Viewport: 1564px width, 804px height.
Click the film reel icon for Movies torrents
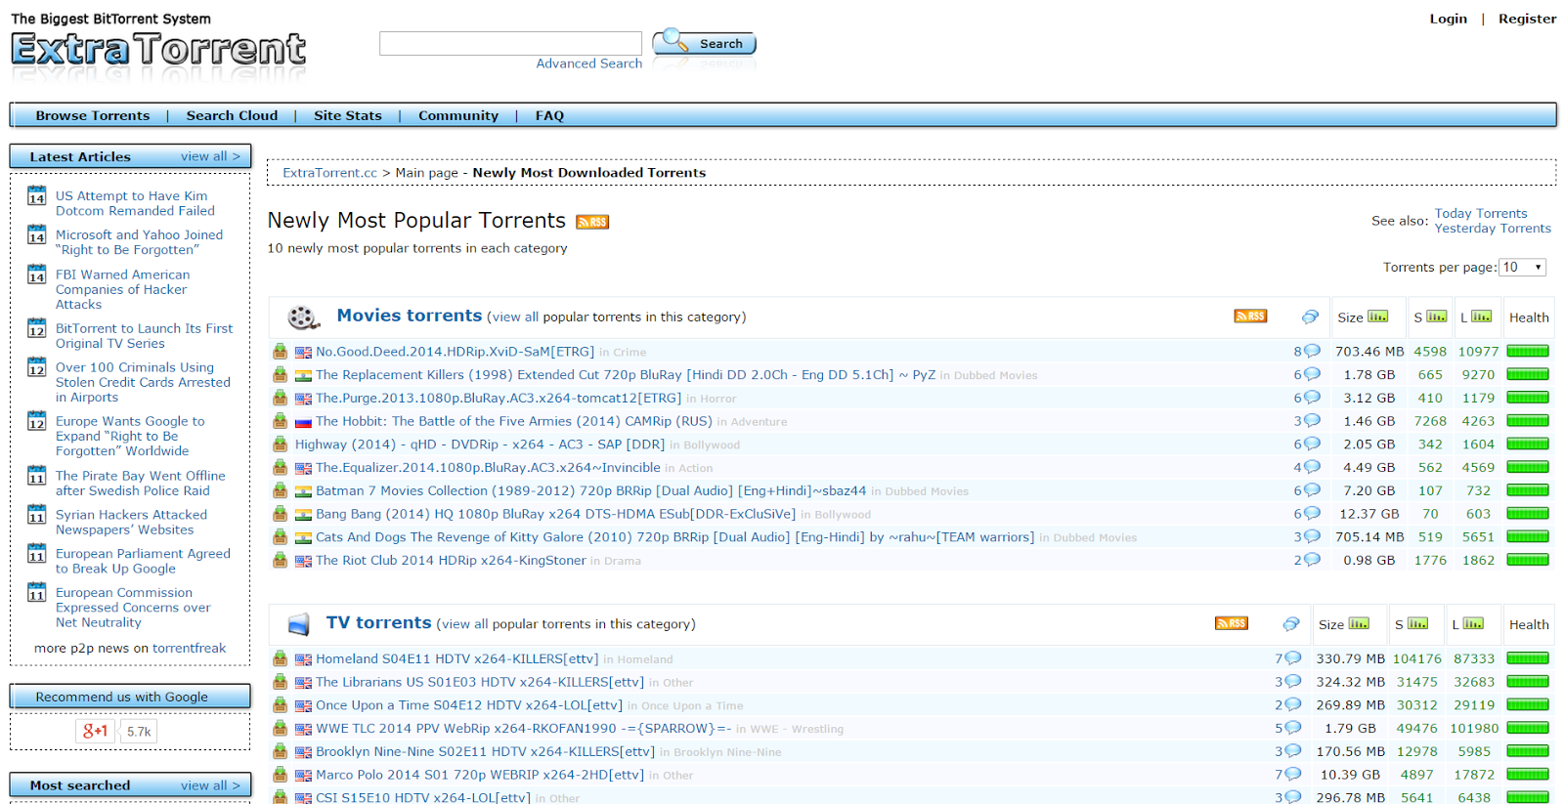[x=303, y=317]
